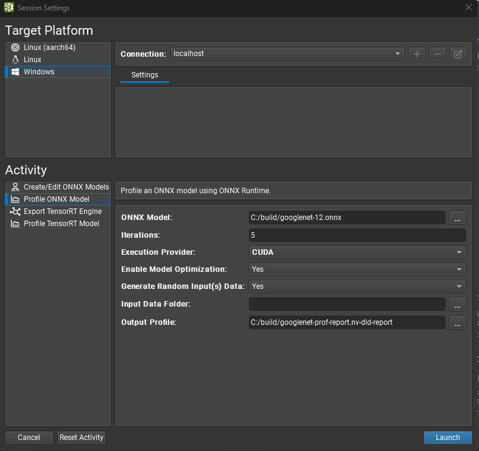Image resolution: width=479 pixels, height=451 pixels.
Task: Switch to the Settings tab
Action: tap(145, 75)
